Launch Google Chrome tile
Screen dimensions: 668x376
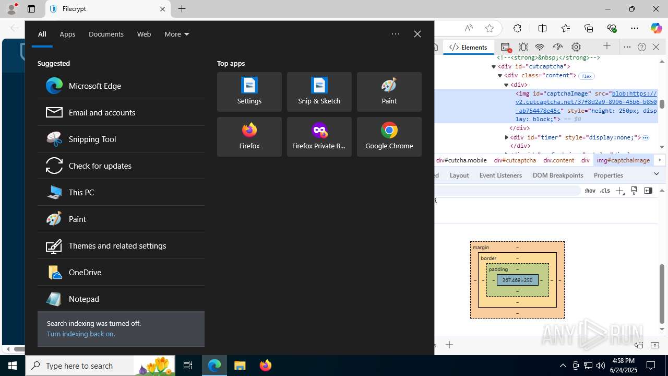[389, 137]
